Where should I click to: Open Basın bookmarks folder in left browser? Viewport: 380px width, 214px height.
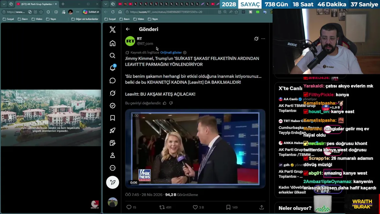tap(23, 19)
